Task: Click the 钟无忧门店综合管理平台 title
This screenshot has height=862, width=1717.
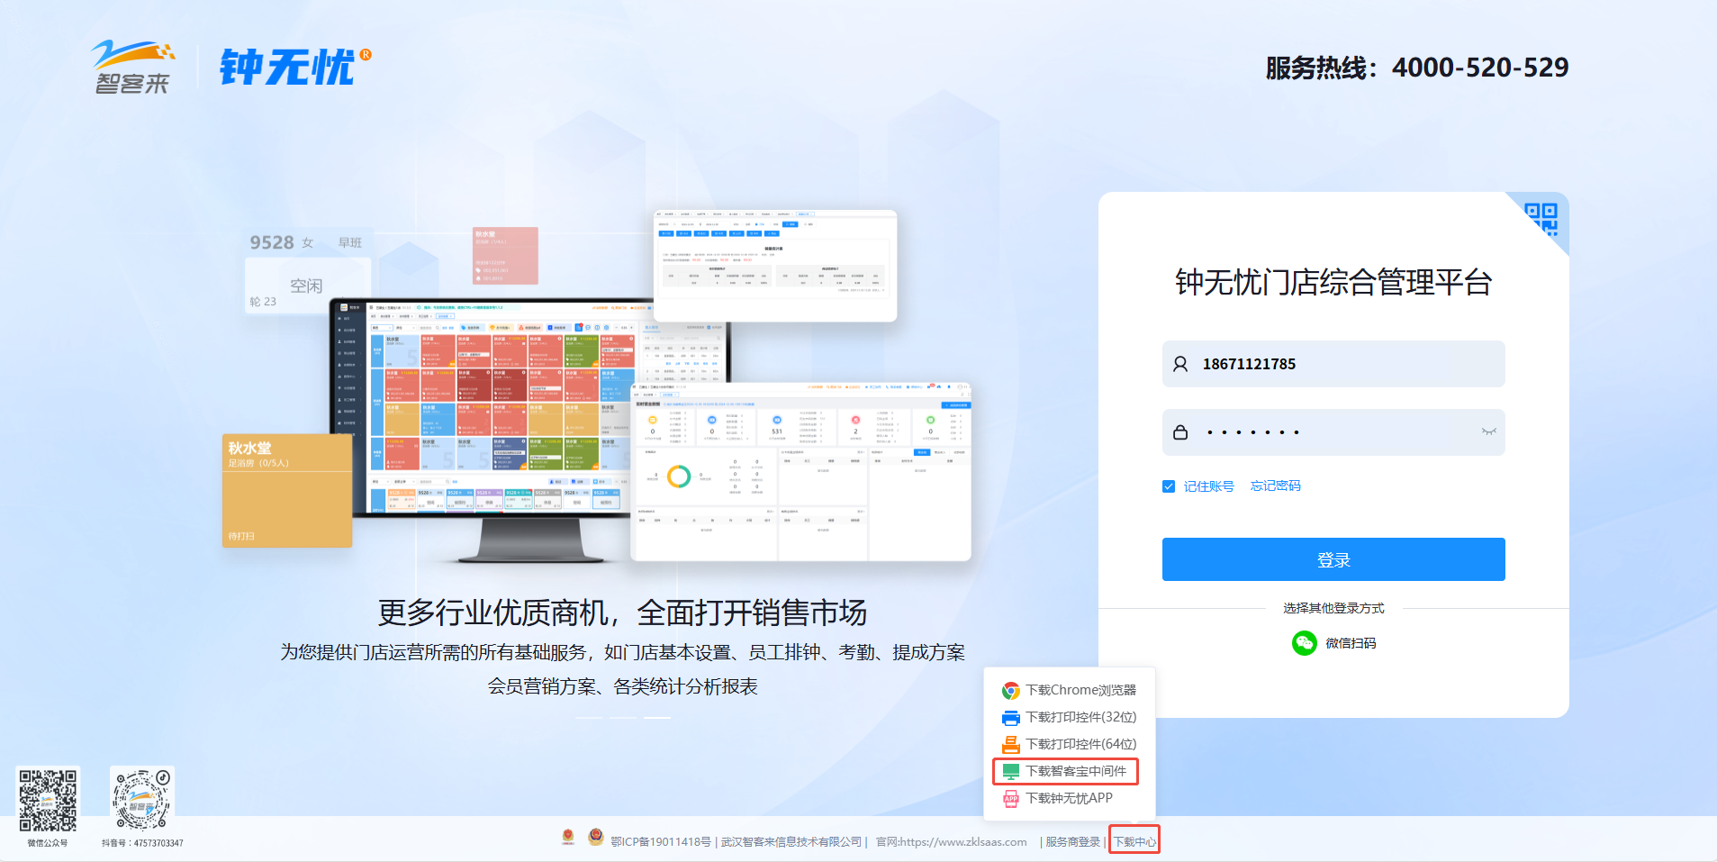Action: coord(1333,283)
